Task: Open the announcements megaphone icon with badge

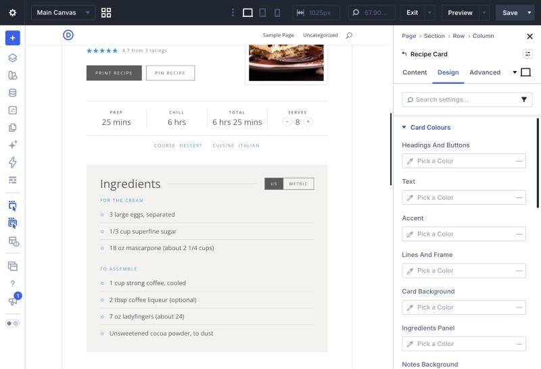Action: tap(13, 300)
